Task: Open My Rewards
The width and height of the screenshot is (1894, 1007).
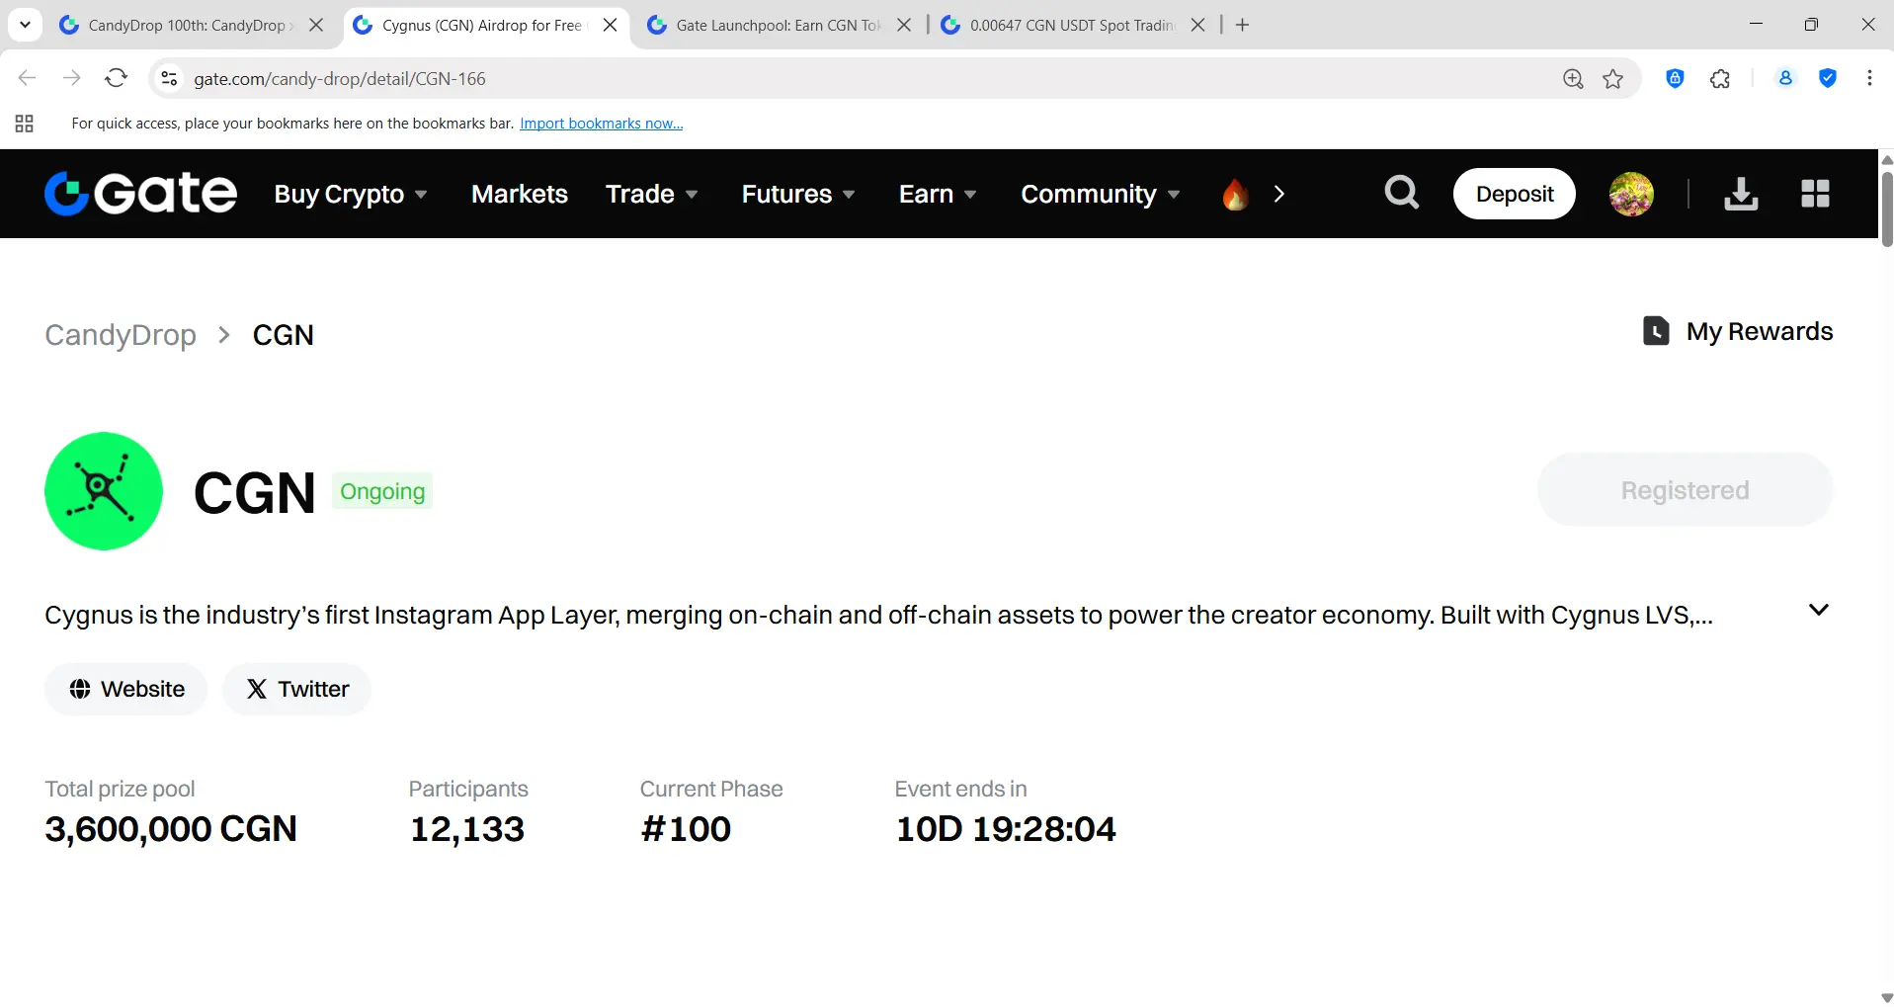Action: [x=1738, y=331]
